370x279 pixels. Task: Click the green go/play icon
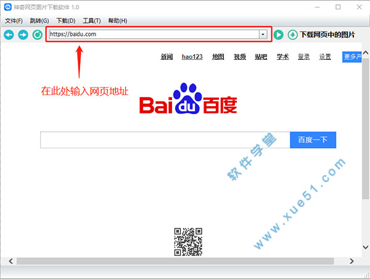click(279, 35)
